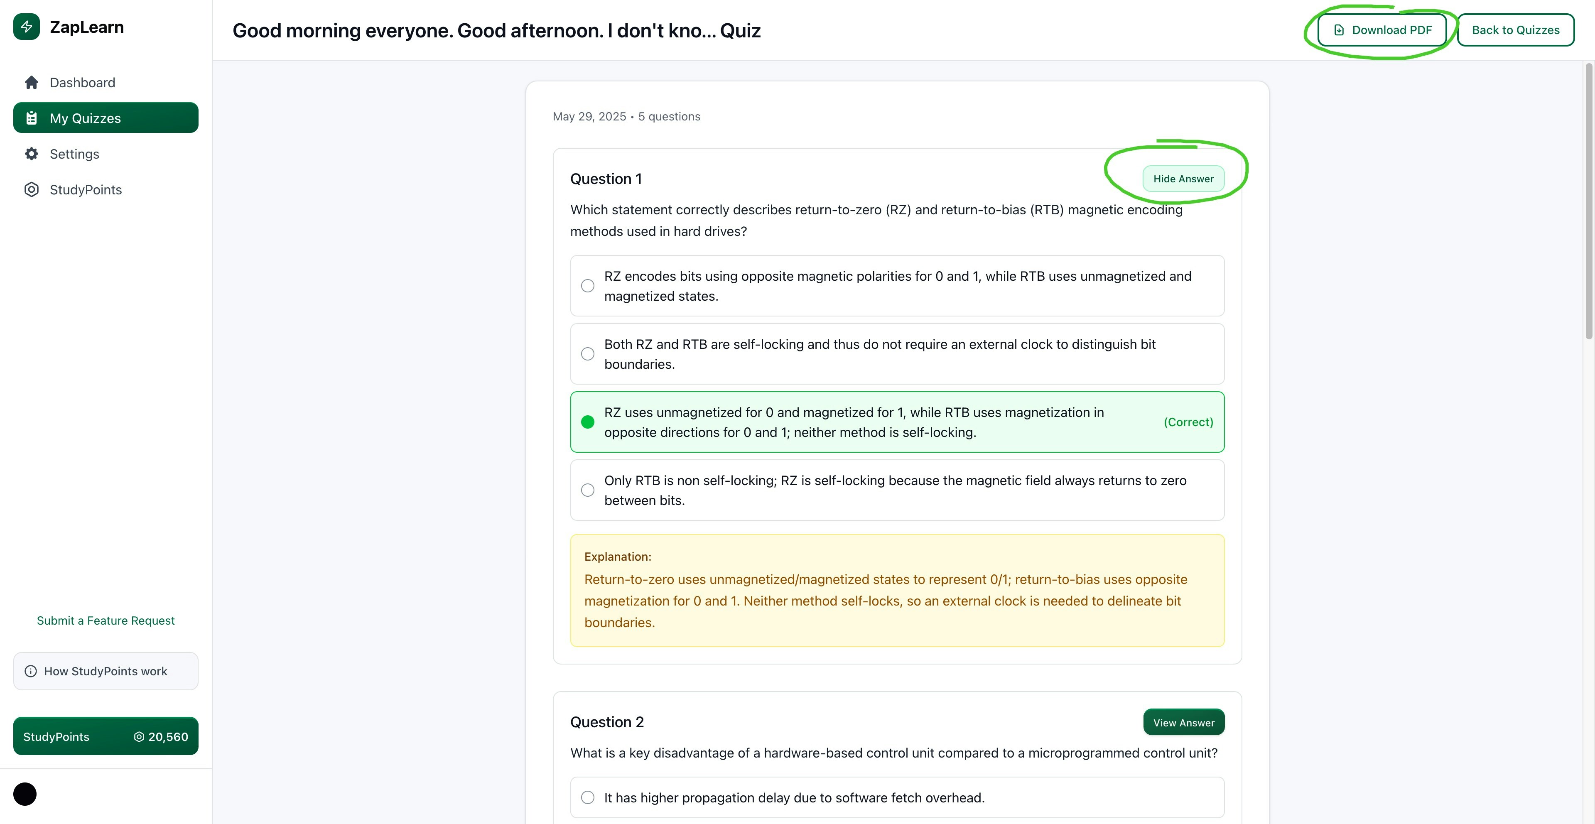Click the My Quizzes clipboard icon

pos(32,118)
